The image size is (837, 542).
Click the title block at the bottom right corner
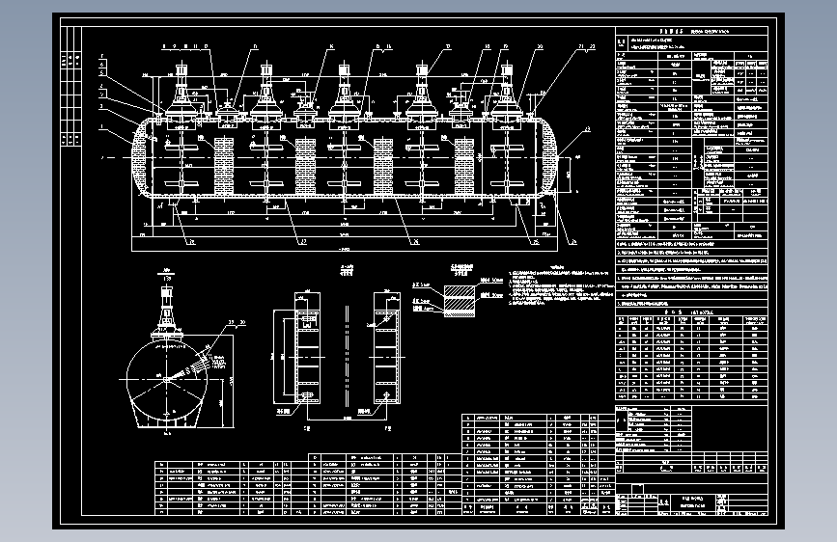(692, 504)
